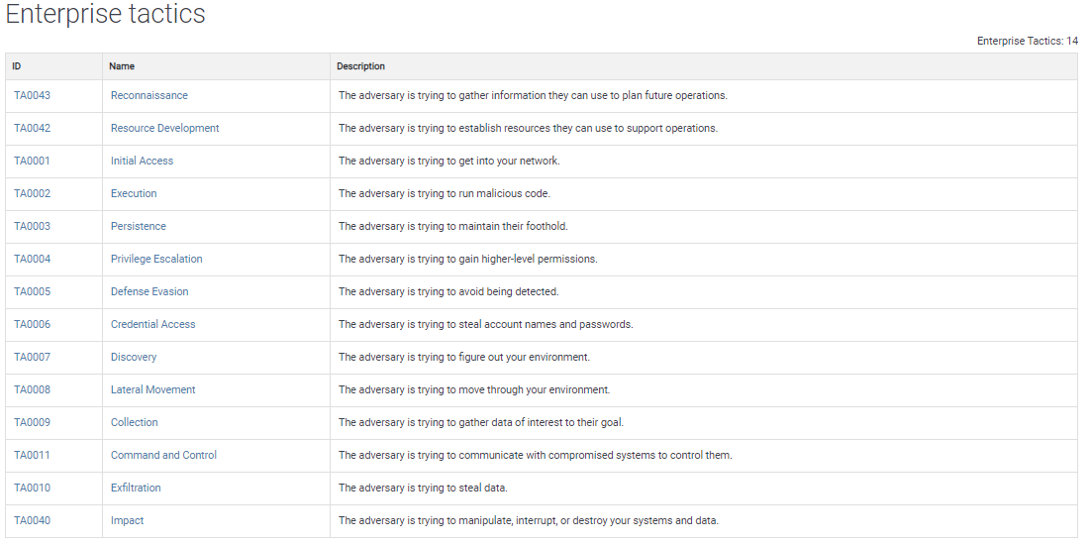
Task: Open tactic ID TA0040
Action: tap(32, 521)
